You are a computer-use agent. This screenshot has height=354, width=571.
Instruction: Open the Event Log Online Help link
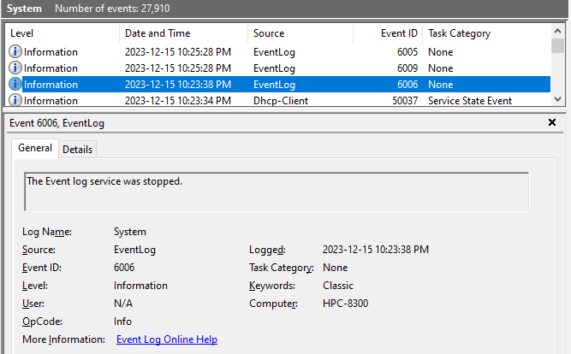point(167,339)
